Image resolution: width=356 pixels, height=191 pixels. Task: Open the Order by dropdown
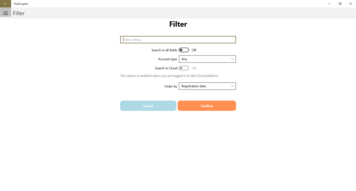pyautogui.click(x=207, y=86)
